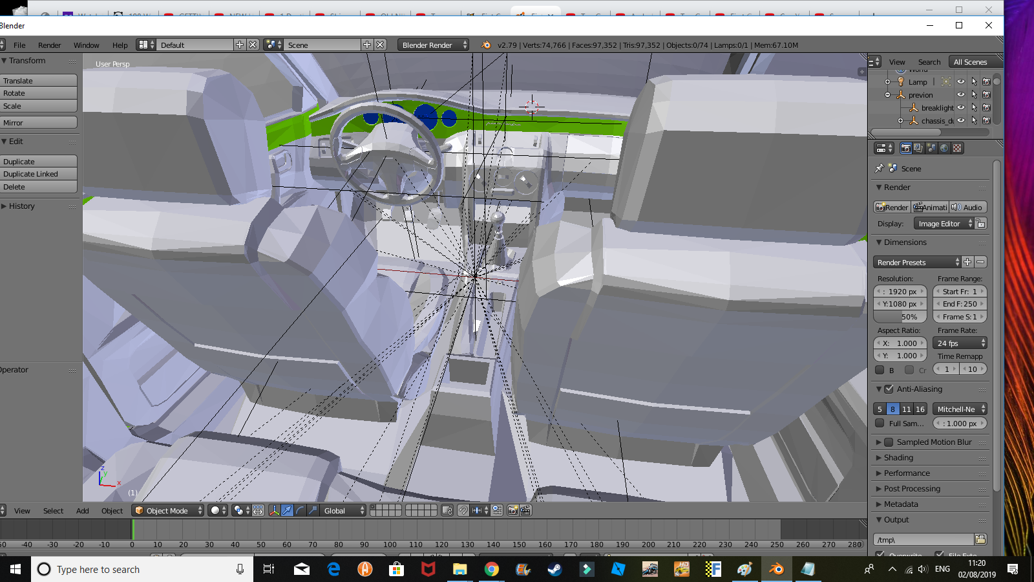Enable Full Sample checkbox
The width and height of the screenshot is (1034, 582).
point(880,424)
